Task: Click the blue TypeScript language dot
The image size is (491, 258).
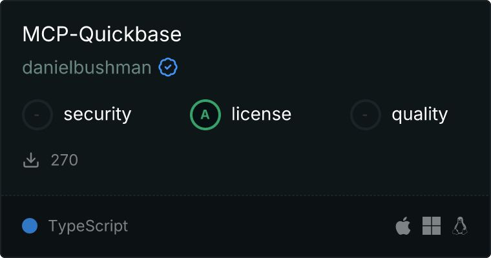Action: pyautogui.click(x=30, y=226)
